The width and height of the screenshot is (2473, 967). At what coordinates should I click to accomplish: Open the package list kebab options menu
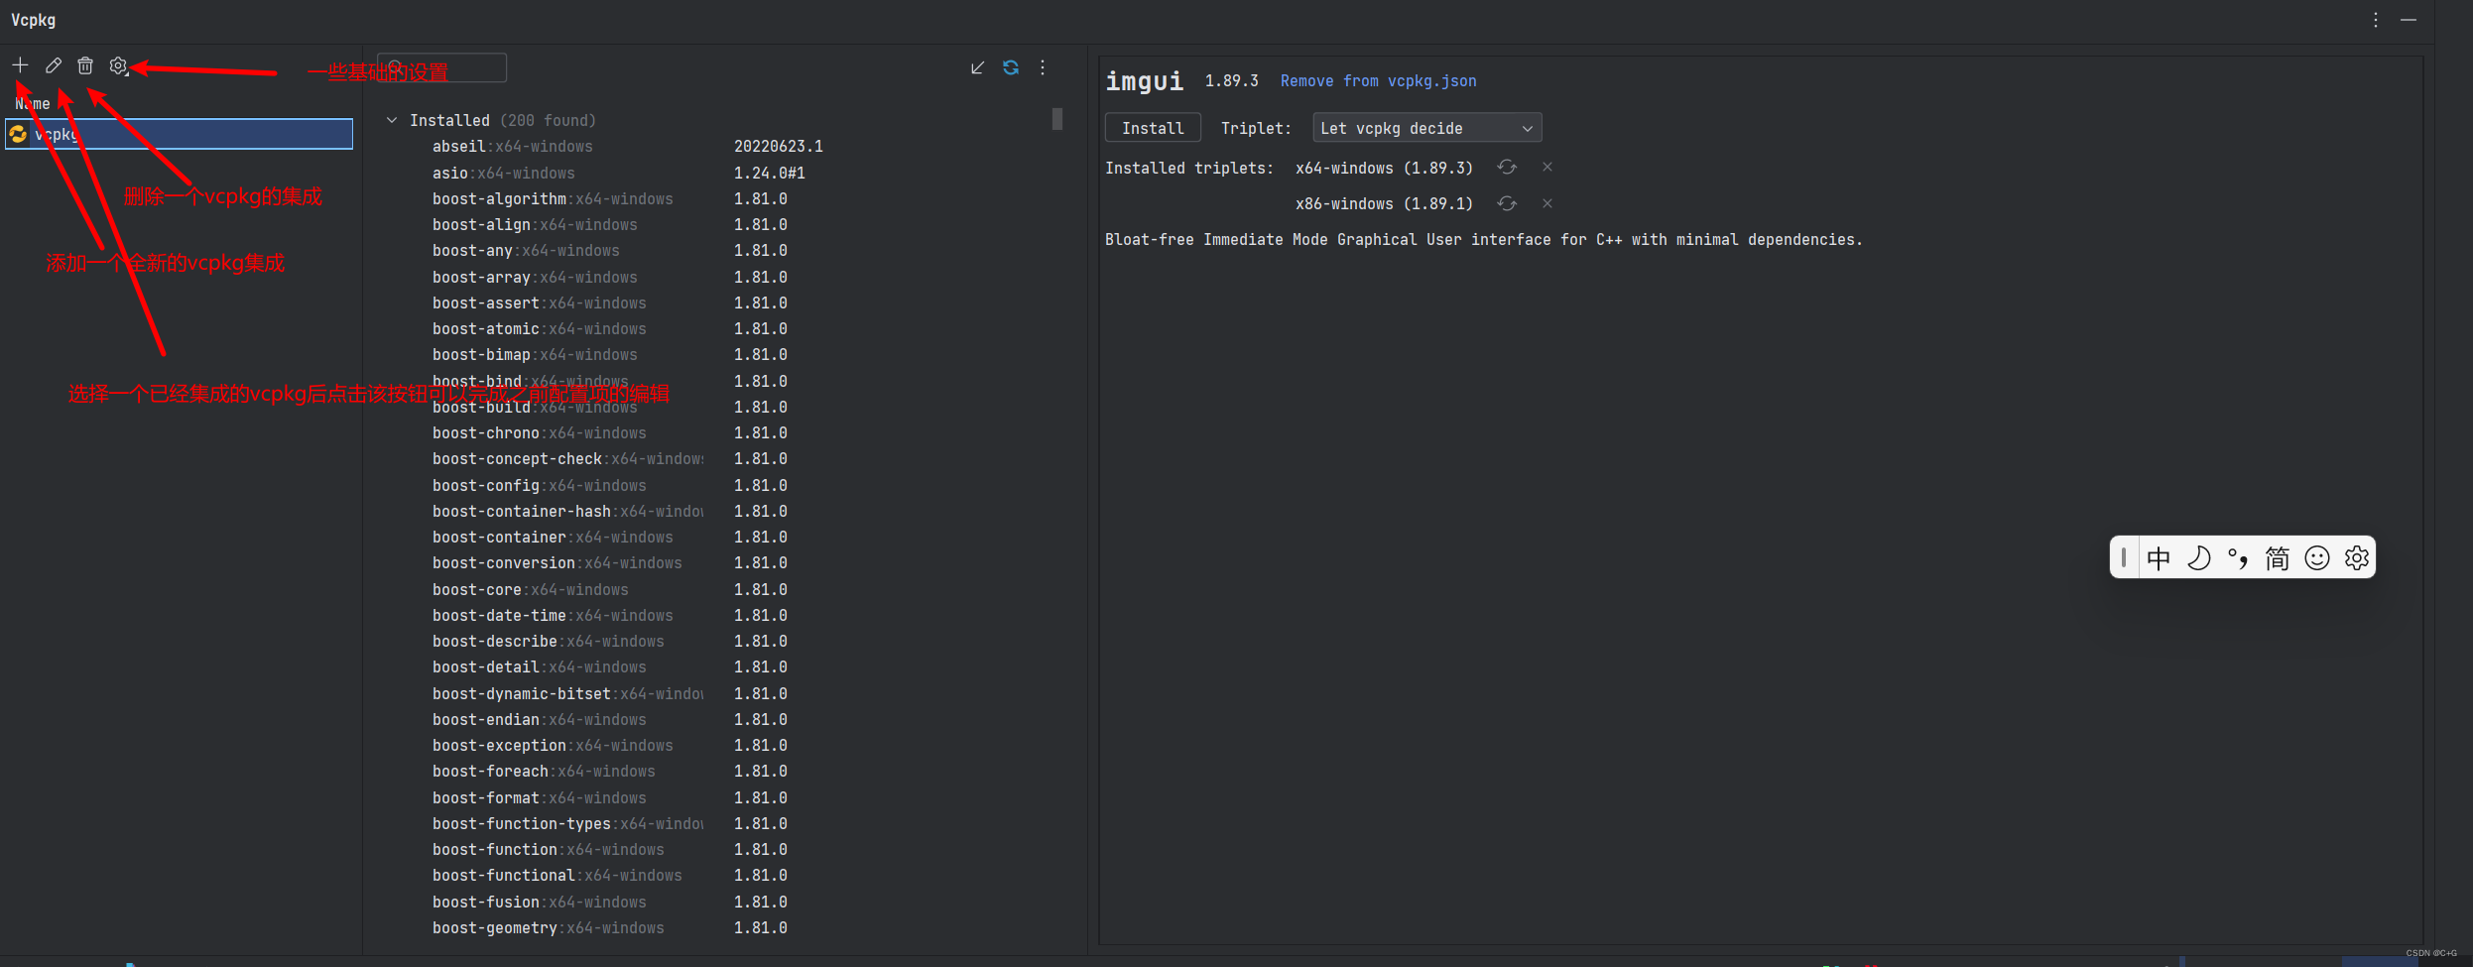click(1043, 67)
